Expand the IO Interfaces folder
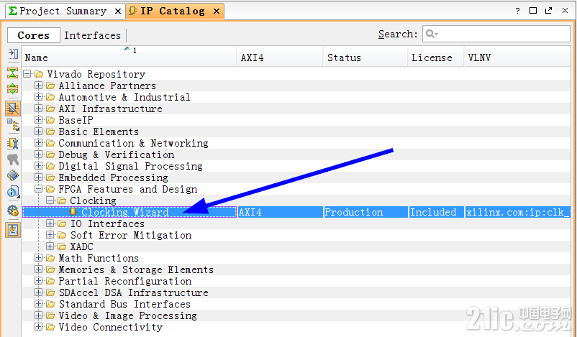 (50, 223)
